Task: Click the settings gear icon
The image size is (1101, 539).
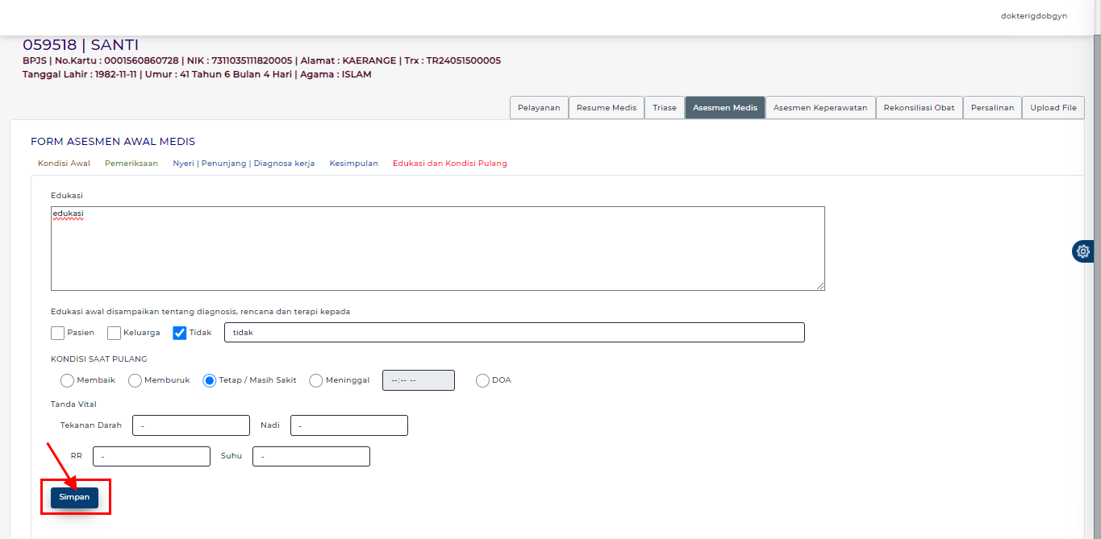Action: [1082, 251]
